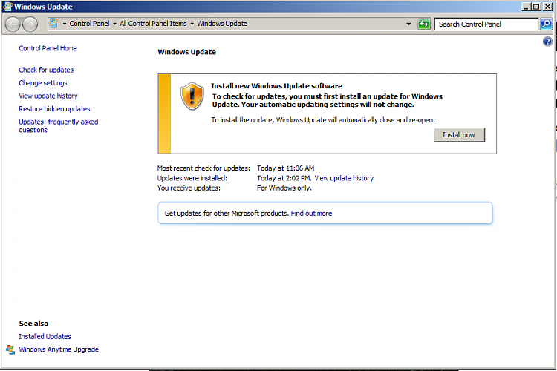Click the Forward navigation arrow
This screenshot has width=557, height=371.
click(x=30, y=24)
